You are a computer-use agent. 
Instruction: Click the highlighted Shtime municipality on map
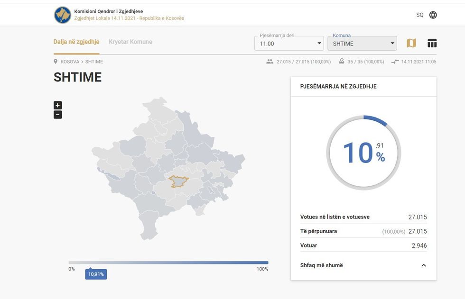coord(179,181)
